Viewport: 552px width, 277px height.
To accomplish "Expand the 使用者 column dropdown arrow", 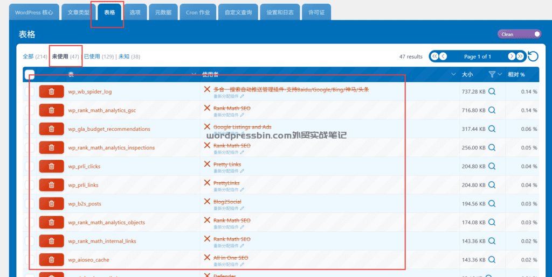I will (x=453, y=74).
